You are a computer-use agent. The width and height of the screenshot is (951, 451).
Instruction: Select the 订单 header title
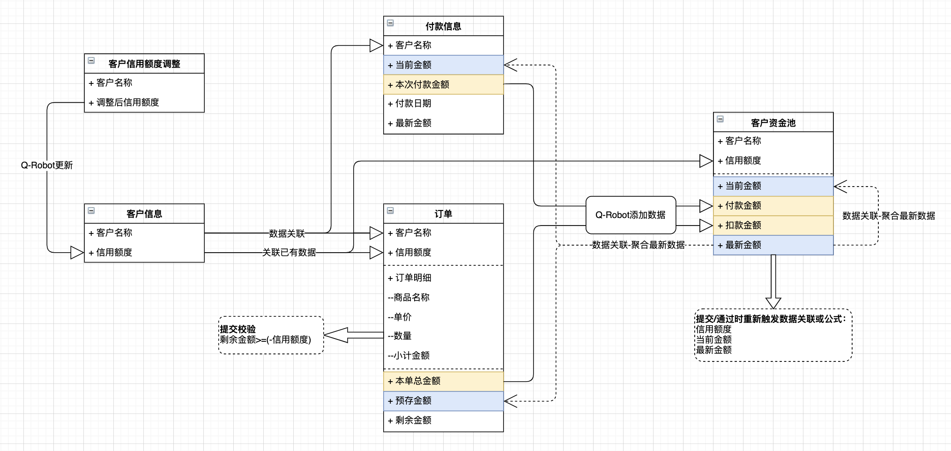443,214
